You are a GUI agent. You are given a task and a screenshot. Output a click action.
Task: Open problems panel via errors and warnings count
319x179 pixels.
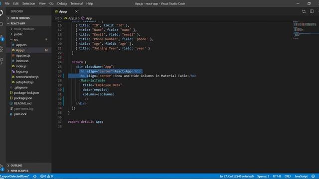click(46, 176)
